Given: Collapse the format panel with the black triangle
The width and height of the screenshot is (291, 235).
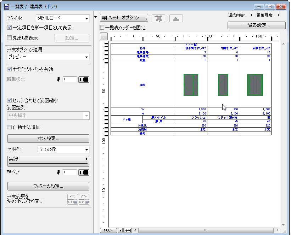Looking at the screenshot, I should coord(96,17).
